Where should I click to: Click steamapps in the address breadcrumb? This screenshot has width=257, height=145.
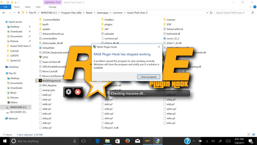[103, 13]
